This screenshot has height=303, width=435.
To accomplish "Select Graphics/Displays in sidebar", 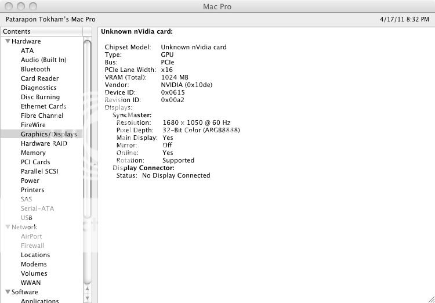I will click(x=49, y=134).
